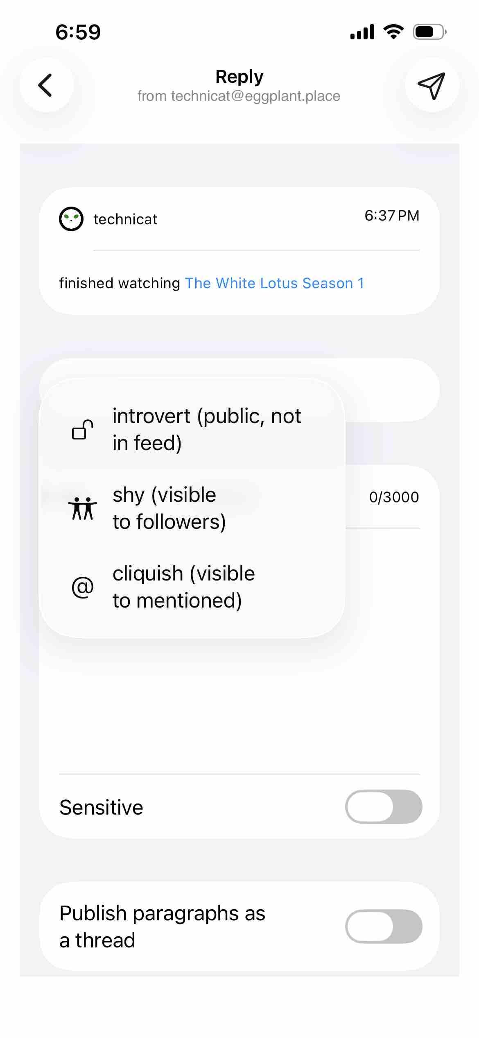The width and height of the screenshot is (479, 1038).
Task: Click the followers people icon
Action: [x=82, y=508]
